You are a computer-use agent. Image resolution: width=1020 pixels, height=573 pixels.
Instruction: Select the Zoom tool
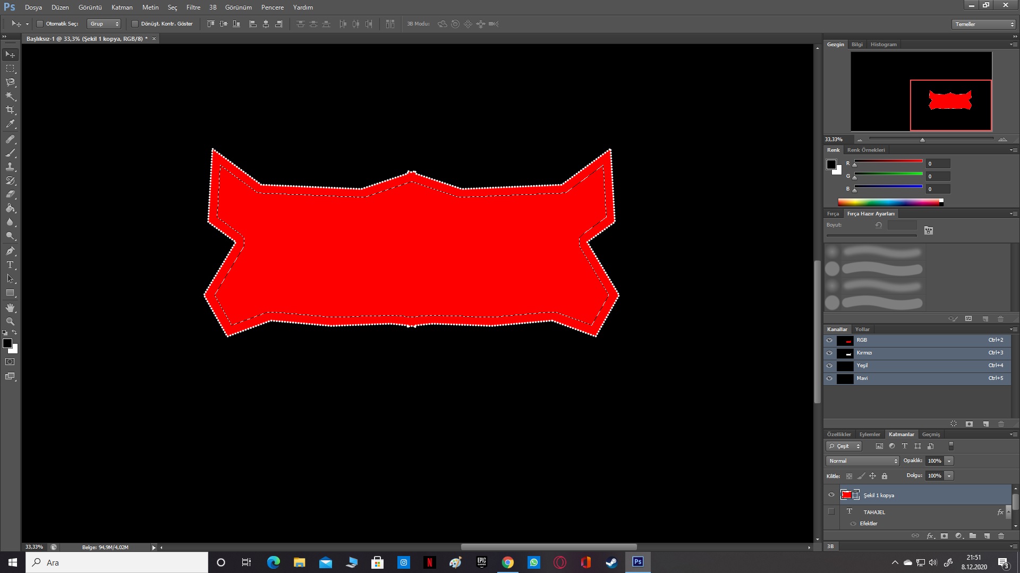(10, 322)
